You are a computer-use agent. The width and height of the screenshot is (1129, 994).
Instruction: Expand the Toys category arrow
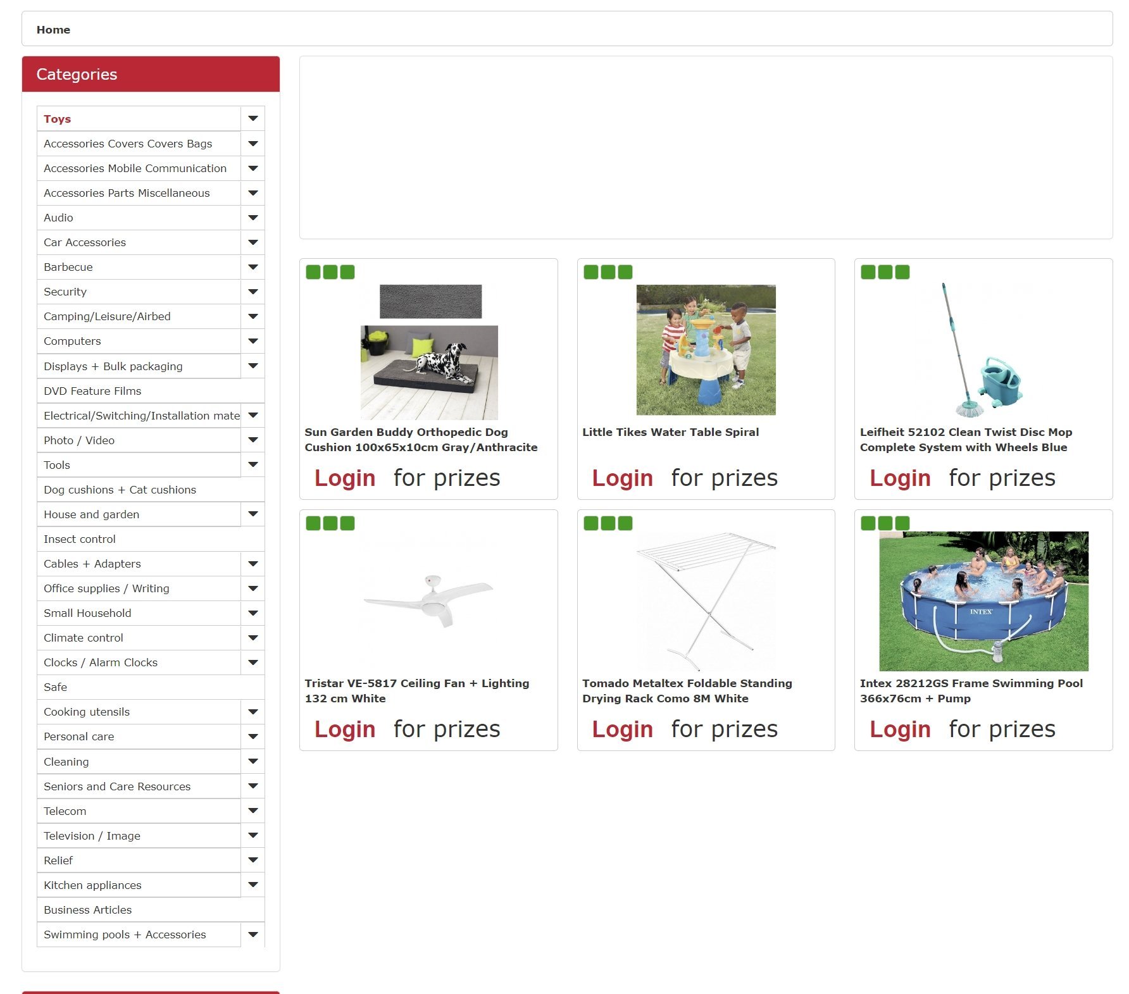point(253,118)
